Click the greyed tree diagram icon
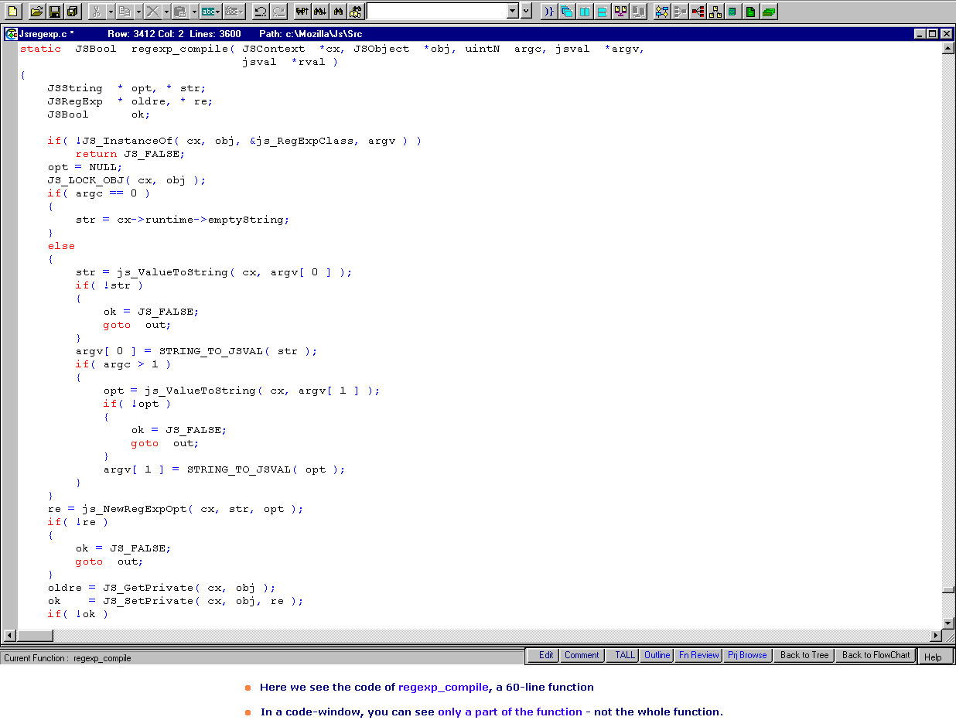Image resolution: width=956 pixels, height=727 pixels. click(x=680, y=12)
